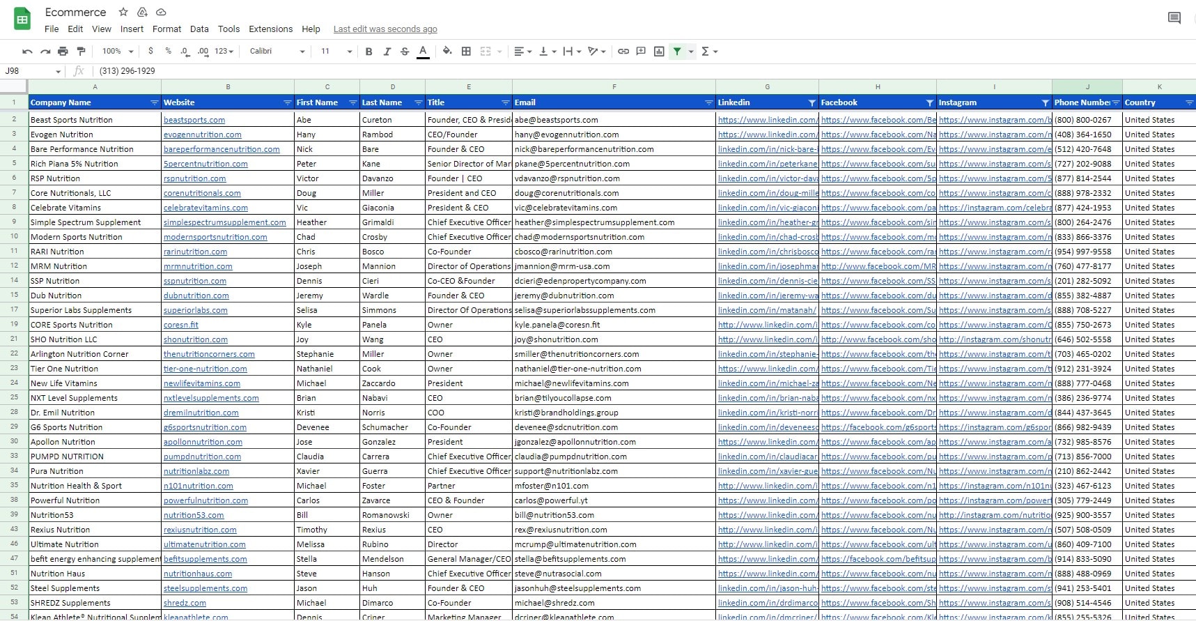Click the insert chart icon

coord(659,51)
